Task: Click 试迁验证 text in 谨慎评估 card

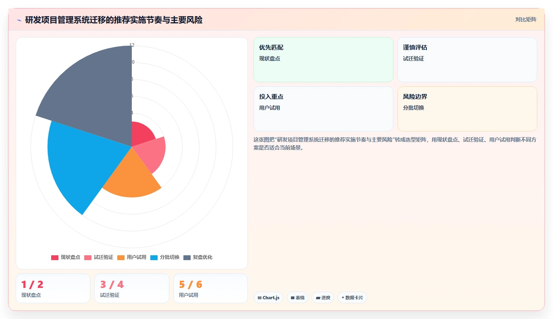Action: tap(414, 58)
